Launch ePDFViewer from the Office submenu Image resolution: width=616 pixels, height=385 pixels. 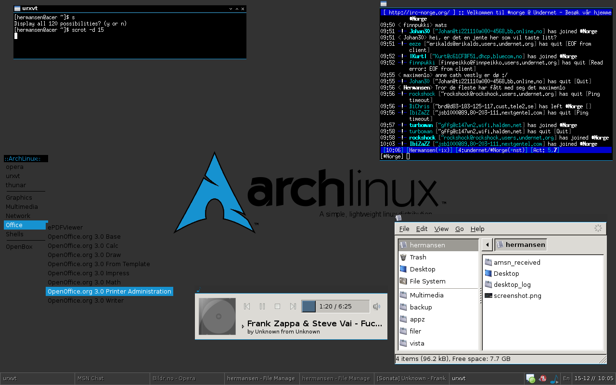tap(109, 228)
